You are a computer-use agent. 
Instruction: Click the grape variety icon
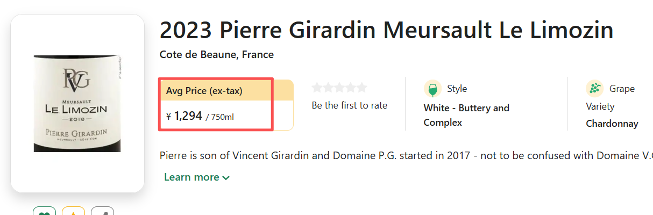tap(594, 89)
